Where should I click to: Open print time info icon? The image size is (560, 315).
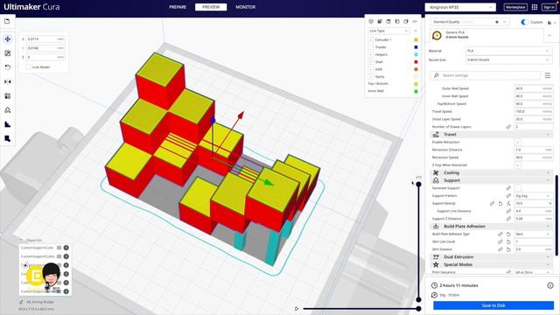tap(550, 285)
